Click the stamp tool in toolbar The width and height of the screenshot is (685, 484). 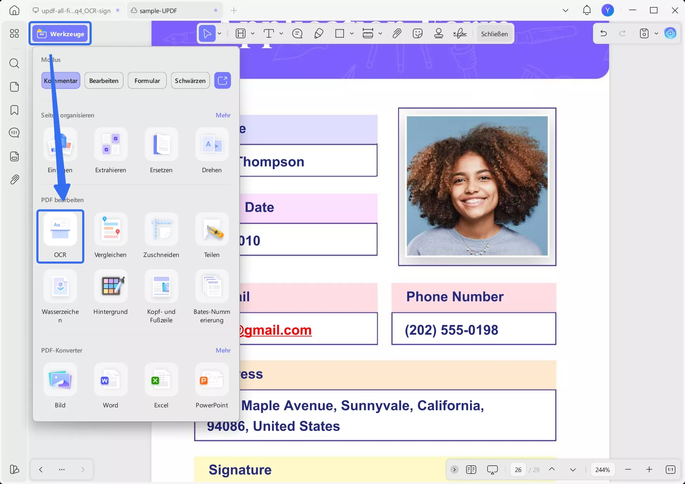(x=438, y=34)
